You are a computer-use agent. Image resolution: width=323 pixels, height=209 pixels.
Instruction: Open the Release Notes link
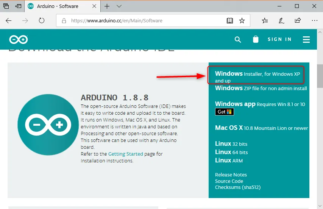[231, 175]
